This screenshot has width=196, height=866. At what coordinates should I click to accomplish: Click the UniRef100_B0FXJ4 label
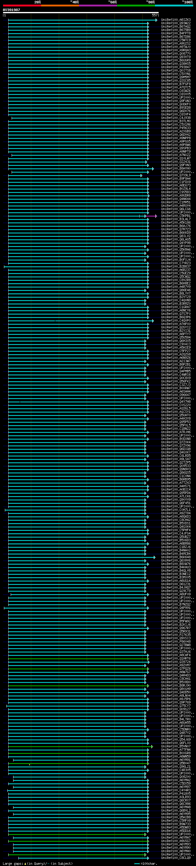(176, 260)
